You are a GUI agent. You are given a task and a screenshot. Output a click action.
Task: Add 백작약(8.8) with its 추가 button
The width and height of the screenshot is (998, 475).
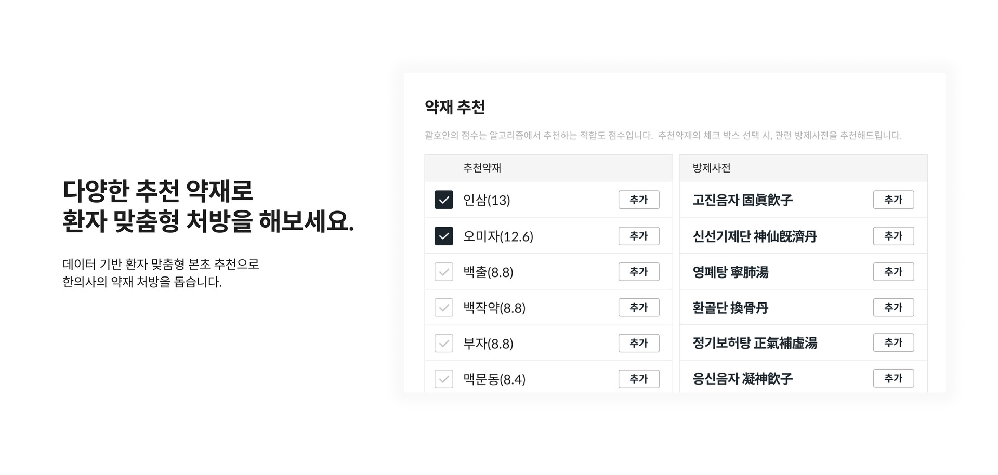639,308
